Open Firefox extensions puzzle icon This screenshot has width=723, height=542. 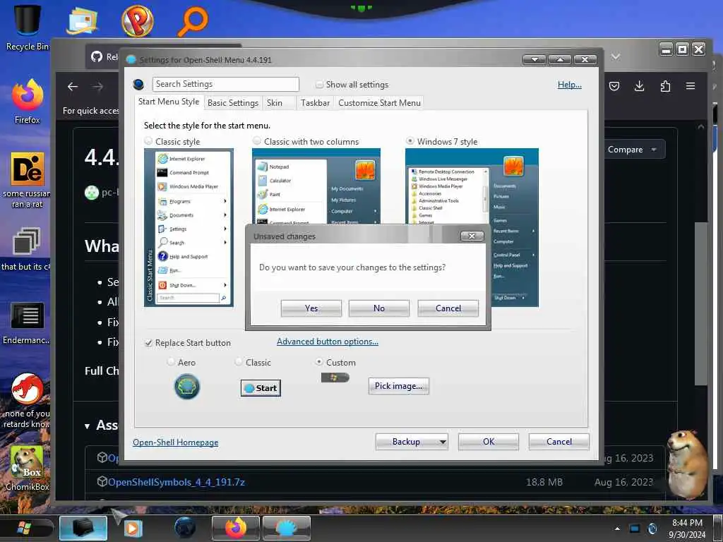pyautogui.click(x=665, y=86)
